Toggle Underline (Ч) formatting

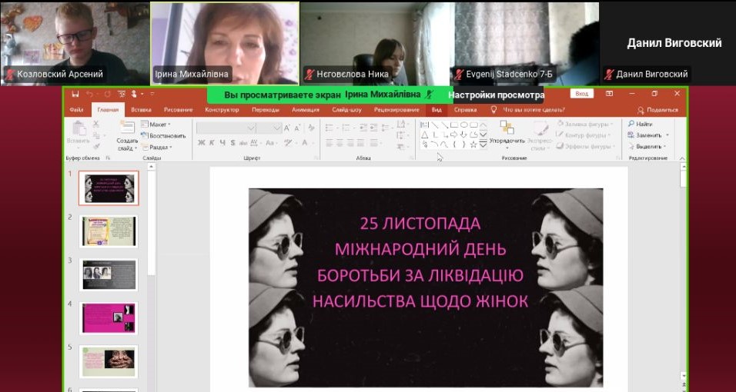pyautogui.click(x=222, y=142)
